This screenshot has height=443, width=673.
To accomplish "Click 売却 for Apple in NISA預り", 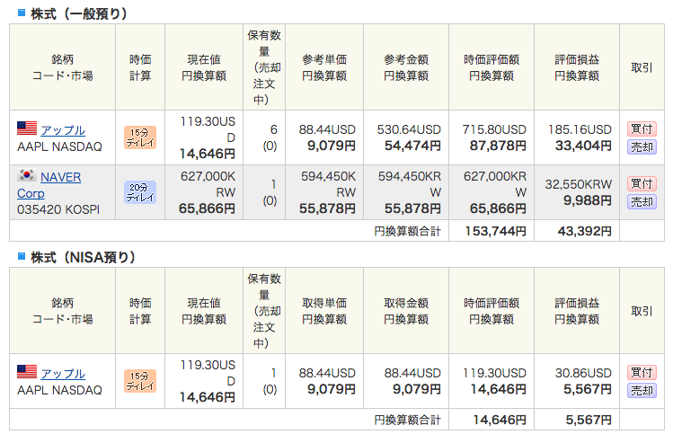I will click(x=642, y=390).
